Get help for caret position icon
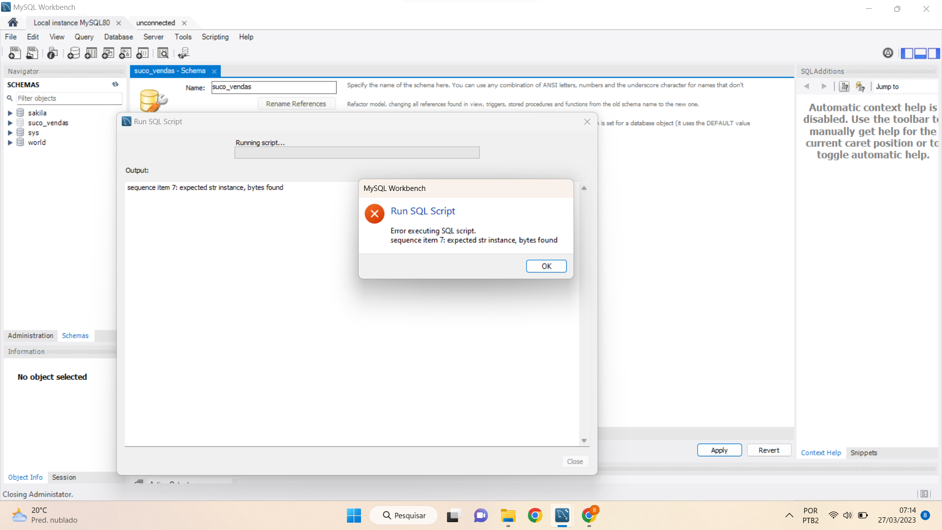Viewport: 942px width, 530px height. click(844, 86)
